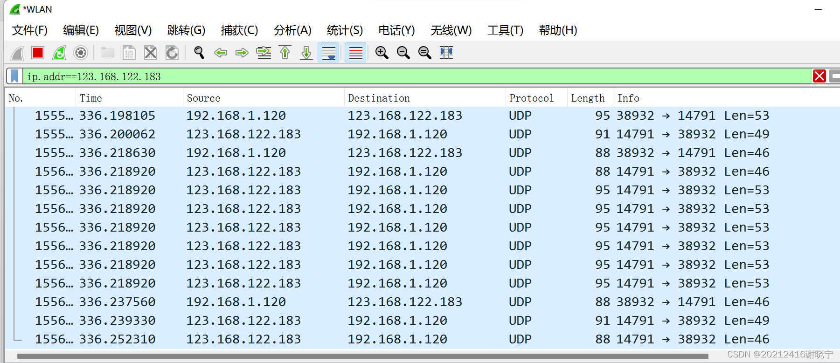Sort packets by the Time column header

129,98
